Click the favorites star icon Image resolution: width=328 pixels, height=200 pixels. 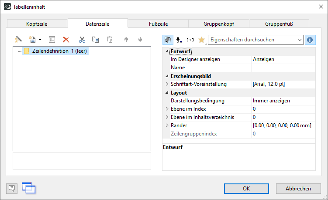[201, 40]
